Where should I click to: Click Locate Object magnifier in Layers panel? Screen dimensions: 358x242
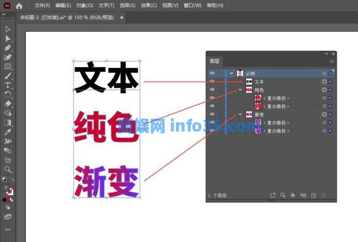283,195
